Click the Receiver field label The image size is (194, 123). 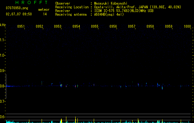(x=63, y=11)
